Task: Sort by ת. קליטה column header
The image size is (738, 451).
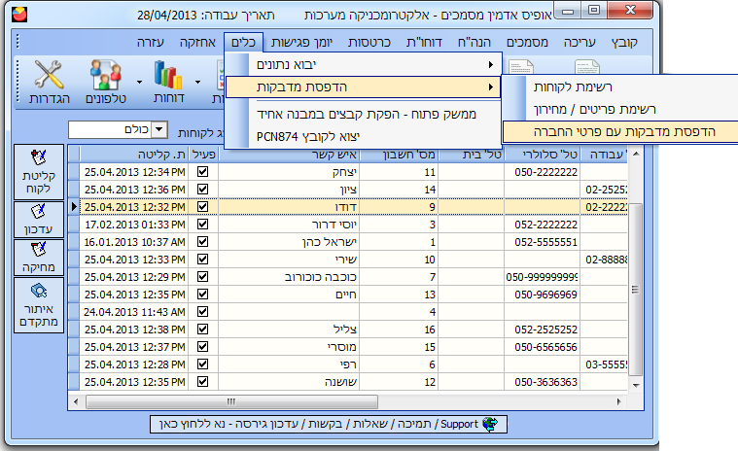Action: pos(134,155)
